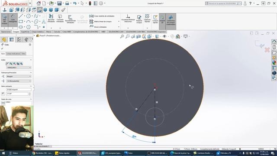277x156 pixels.
Task: Open the Estilo NINGUNO dropdown
Action: (x=19, y=68)
